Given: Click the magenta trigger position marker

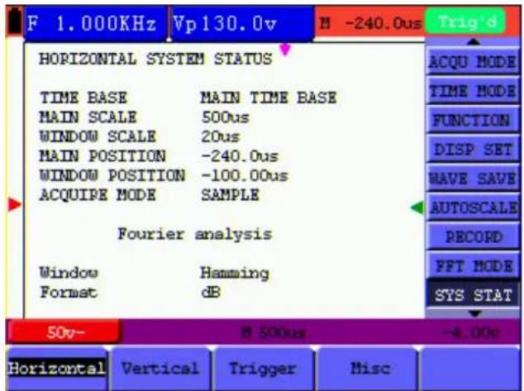Looking at the screenshot, I should (x=284, y=50).
